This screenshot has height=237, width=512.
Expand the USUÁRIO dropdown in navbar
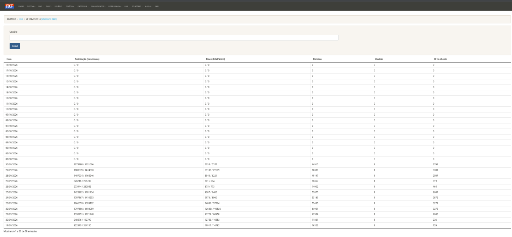coord(58,6)
